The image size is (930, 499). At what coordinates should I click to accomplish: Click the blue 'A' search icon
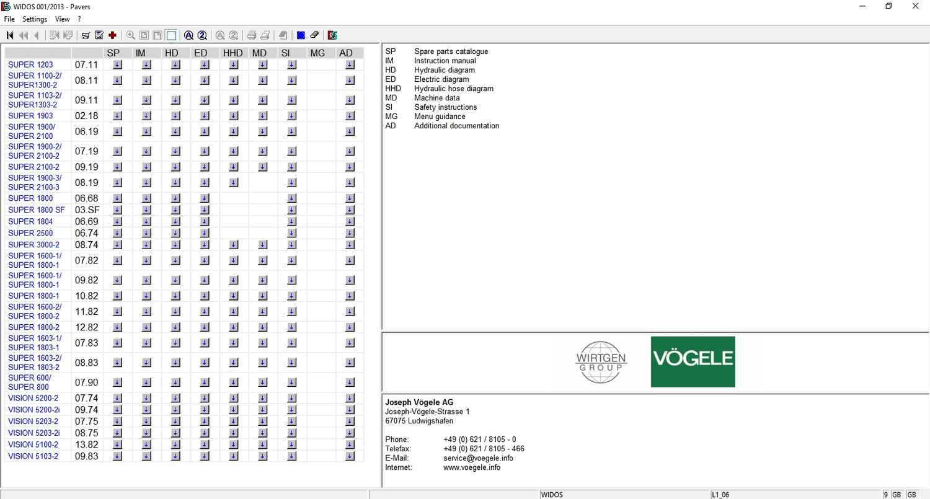[x=188, y=35]
